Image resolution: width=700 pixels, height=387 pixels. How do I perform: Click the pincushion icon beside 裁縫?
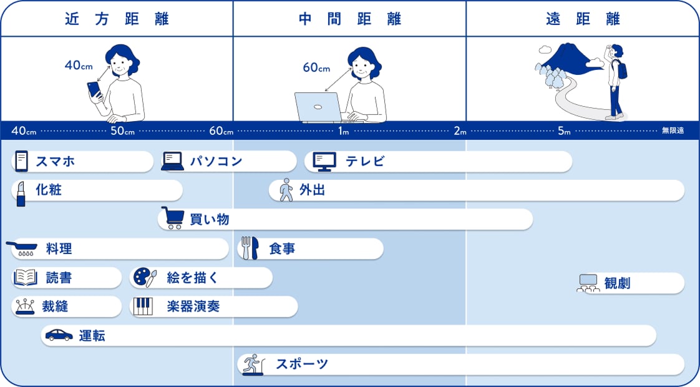coord(25,306)
